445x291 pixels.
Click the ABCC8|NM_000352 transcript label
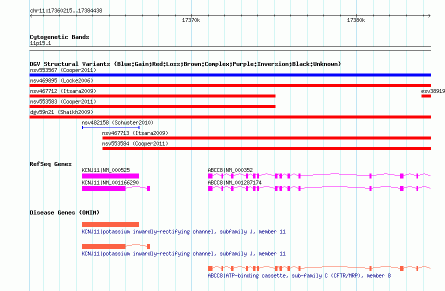point(230,170)
